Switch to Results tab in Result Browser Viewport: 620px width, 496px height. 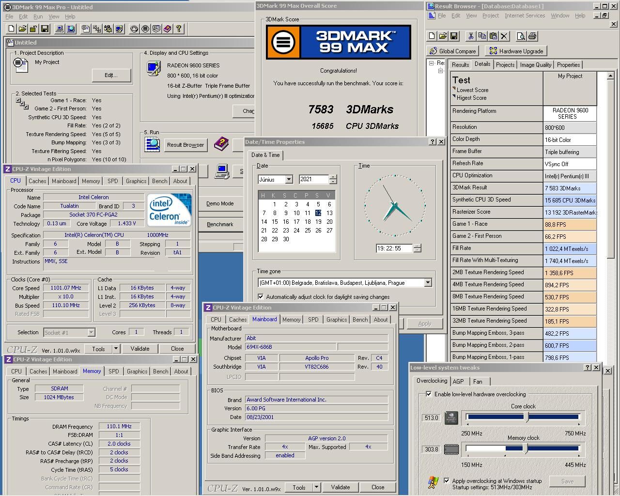click(x=460, y=64)
